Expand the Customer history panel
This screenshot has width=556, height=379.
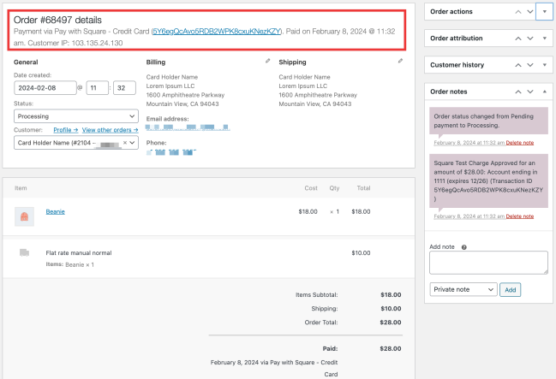[x=545, y=65]
